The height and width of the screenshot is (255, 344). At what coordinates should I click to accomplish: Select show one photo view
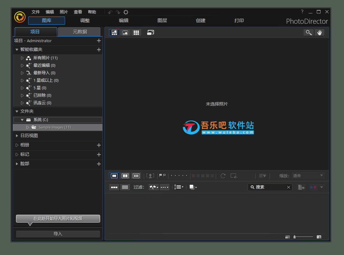tap(114, 176)
